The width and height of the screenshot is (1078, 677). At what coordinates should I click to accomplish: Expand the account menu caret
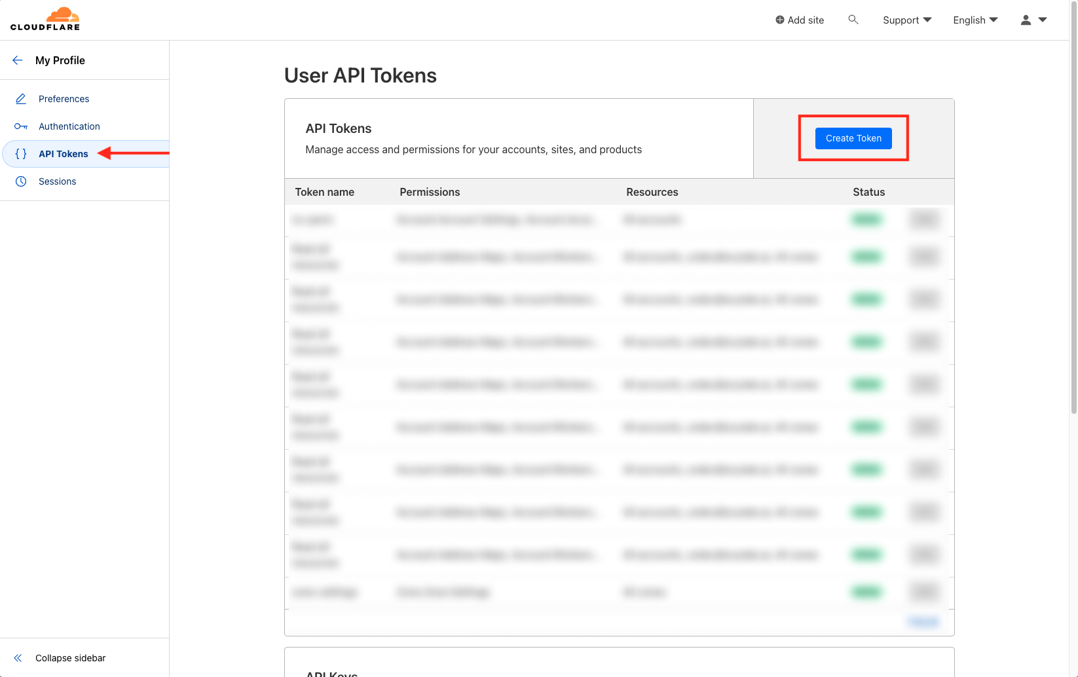click(x=1042, y=20)
